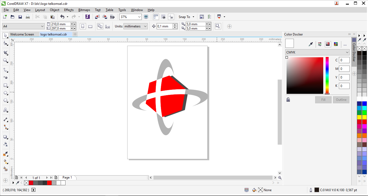Select the Interactive Fill tool
This screenshot has height=196, width=368.
coord(5,162)
